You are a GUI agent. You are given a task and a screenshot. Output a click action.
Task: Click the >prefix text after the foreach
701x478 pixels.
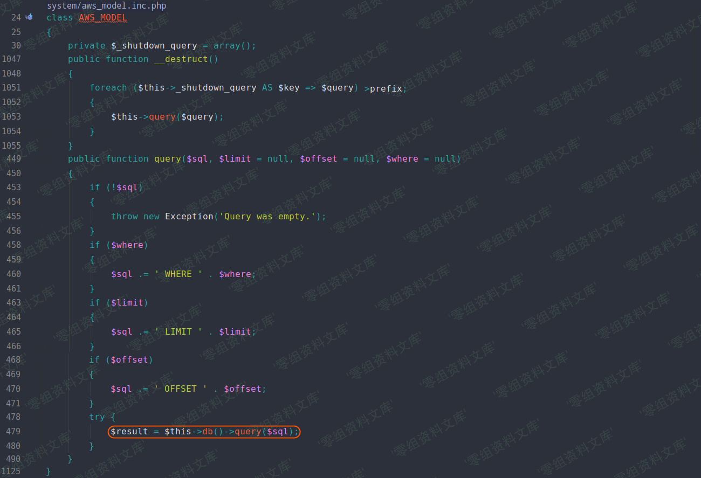386,88
